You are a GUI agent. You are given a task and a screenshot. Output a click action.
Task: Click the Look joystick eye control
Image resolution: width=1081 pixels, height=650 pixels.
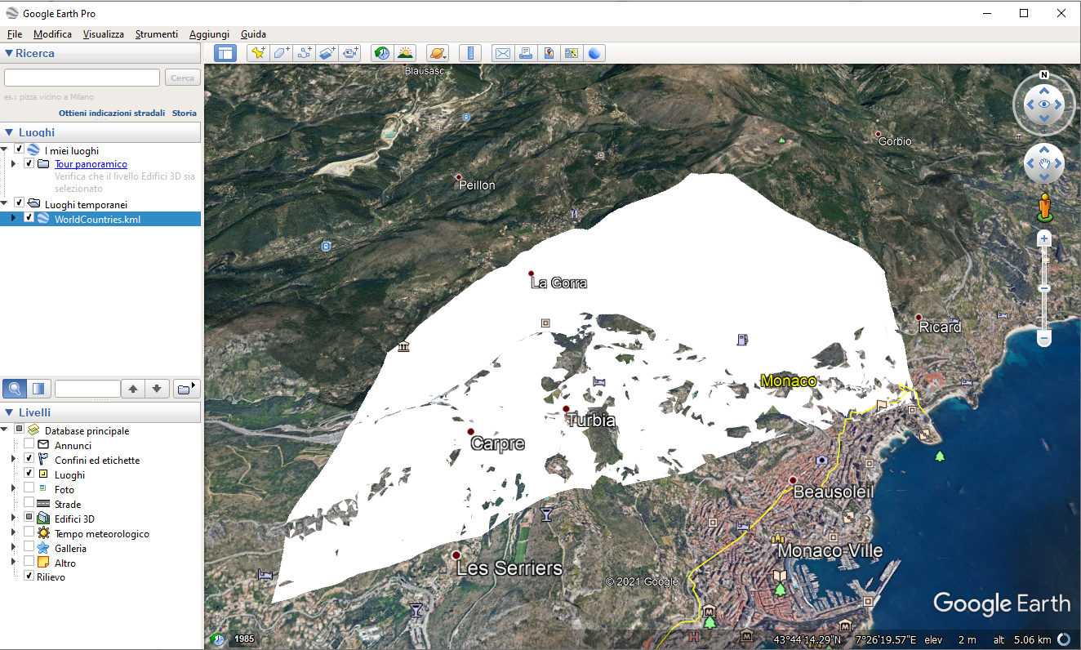1044,105
